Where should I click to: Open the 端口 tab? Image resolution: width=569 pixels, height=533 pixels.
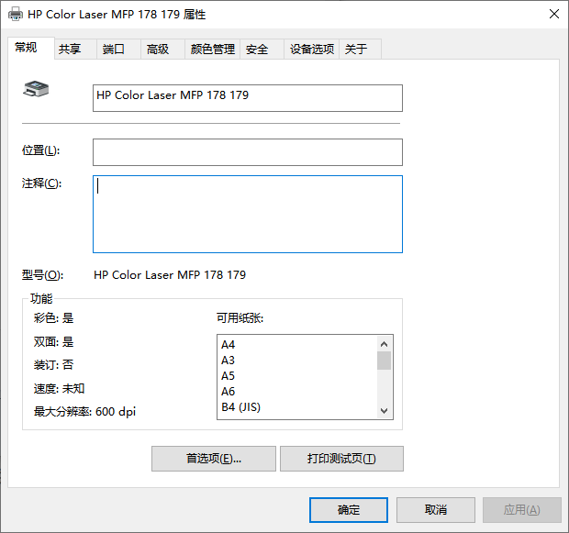118,49
